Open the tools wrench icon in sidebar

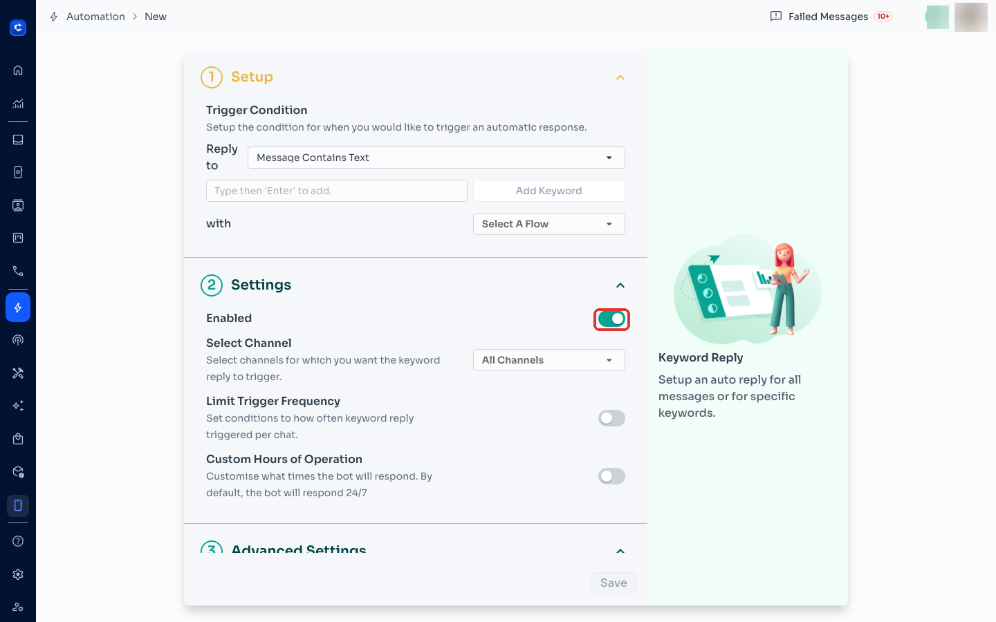coord(18,373)
